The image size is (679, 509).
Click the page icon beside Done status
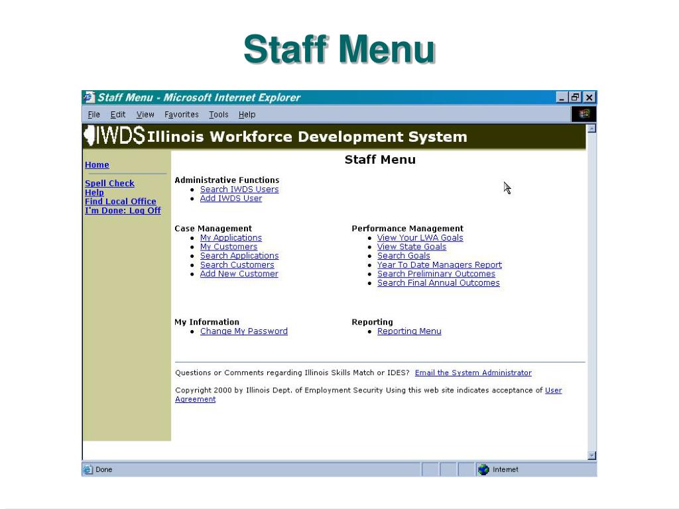(88, 470)
